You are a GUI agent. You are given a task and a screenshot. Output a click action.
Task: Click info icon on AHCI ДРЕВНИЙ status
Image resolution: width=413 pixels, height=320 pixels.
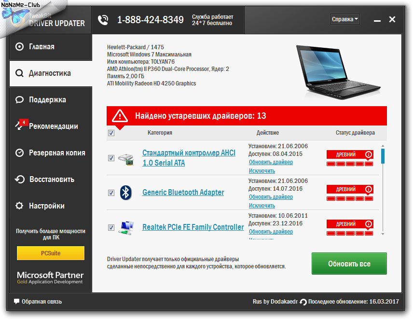tap(368, 154)
